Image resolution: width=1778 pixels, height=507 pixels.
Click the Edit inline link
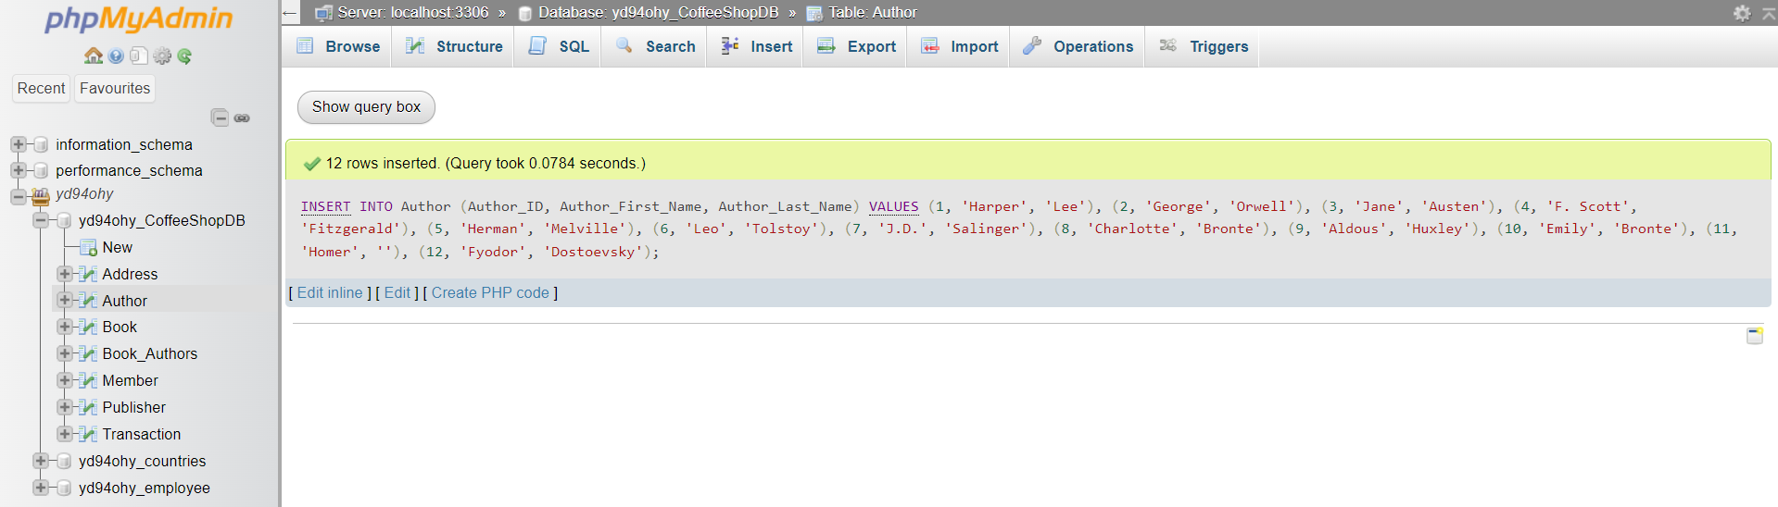coord(330,293)
